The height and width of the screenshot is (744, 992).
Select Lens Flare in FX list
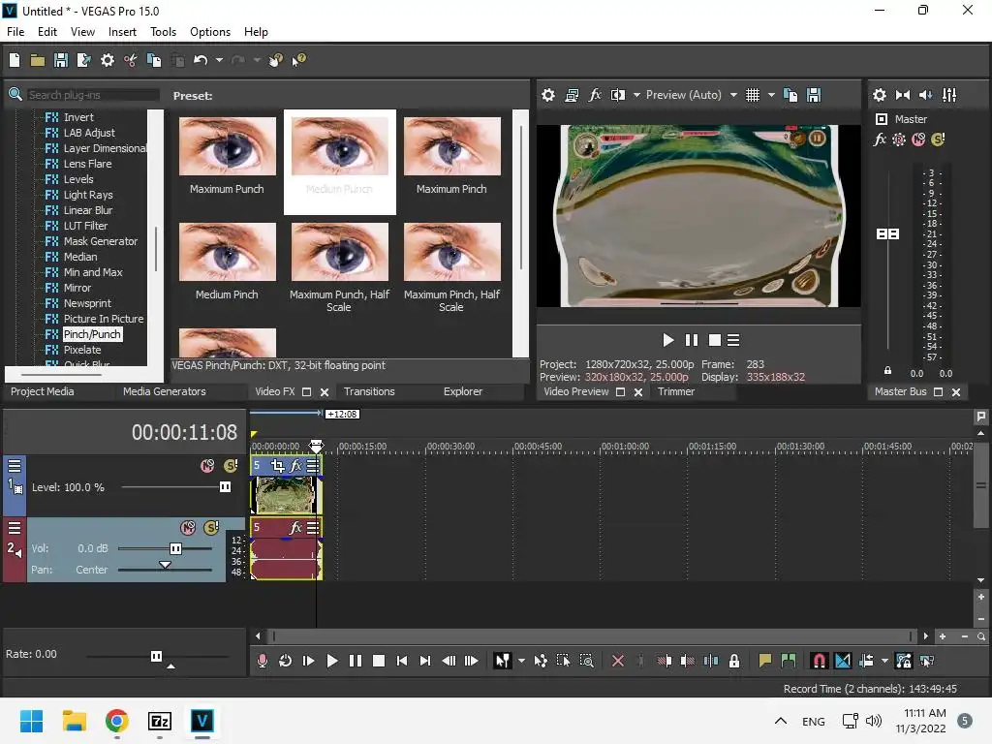tap(87, 164)
